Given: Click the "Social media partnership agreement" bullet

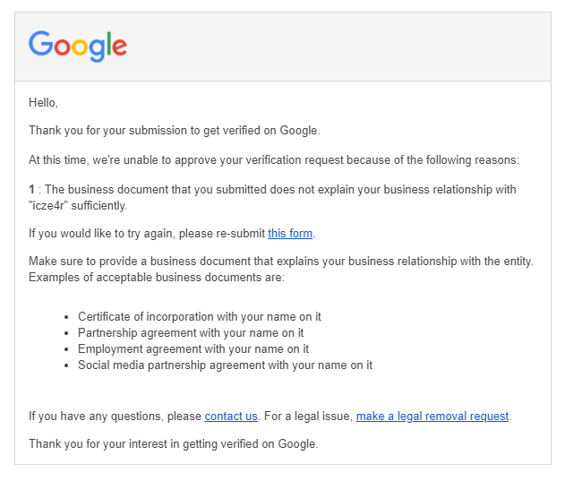Looking at the screenshot, I should [226, 365].
